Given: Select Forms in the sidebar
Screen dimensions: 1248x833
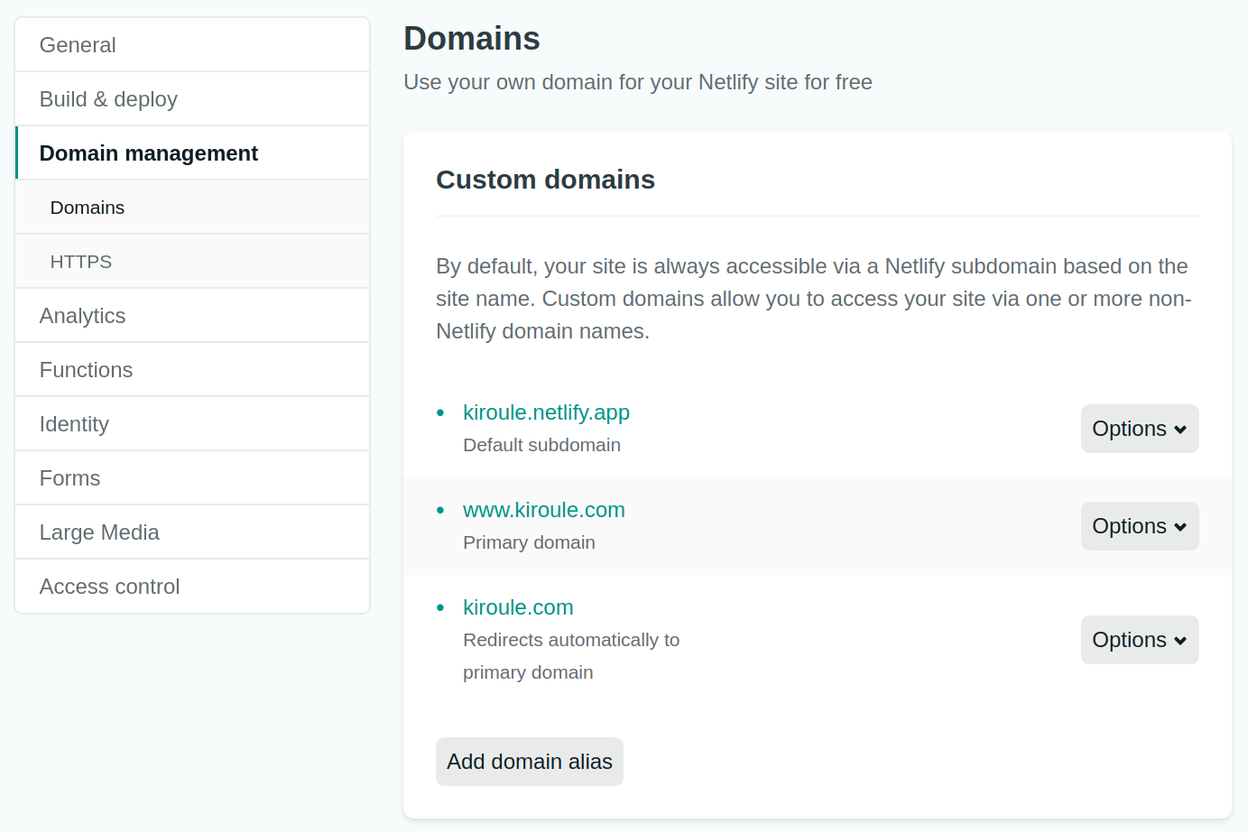Looking at the screenshot, I should (192, 478).
